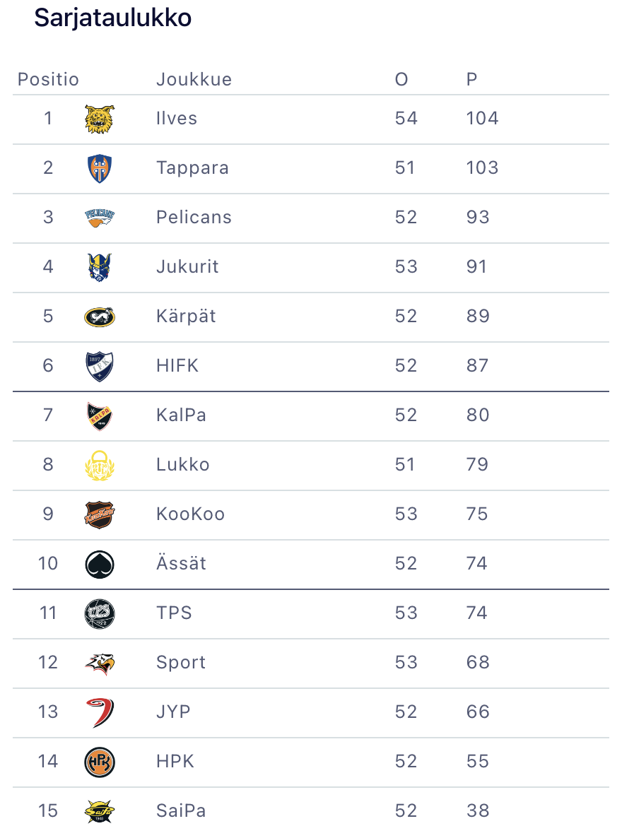Click the yellow Lukko logo
The height and width of the screenshot is (838, 622).
(99, 465)
